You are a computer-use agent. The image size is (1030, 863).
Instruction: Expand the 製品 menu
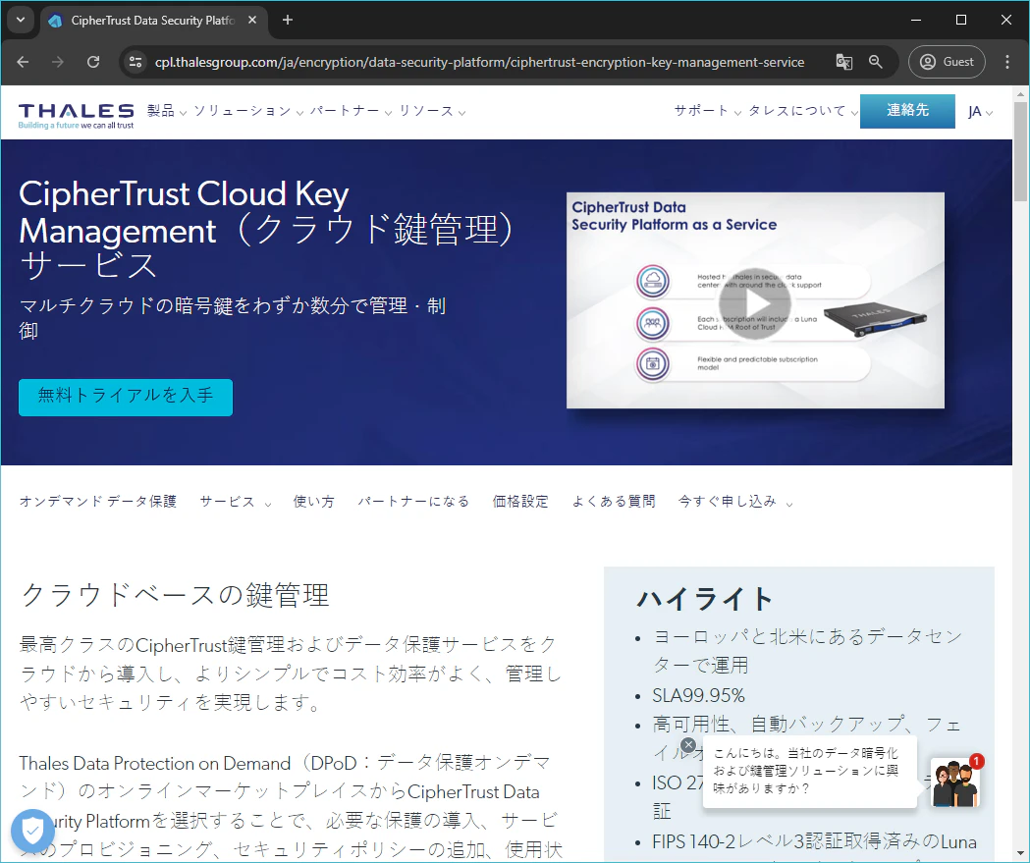coord(167,111)
